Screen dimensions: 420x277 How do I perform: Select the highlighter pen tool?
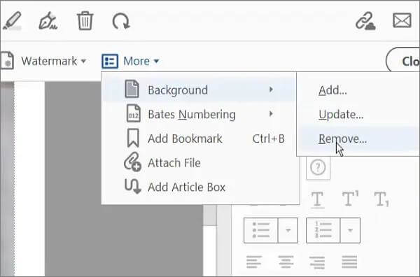tap(12, 20)
